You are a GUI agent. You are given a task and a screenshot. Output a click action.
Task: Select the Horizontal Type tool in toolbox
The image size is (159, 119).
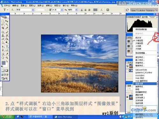pos(7,47)
